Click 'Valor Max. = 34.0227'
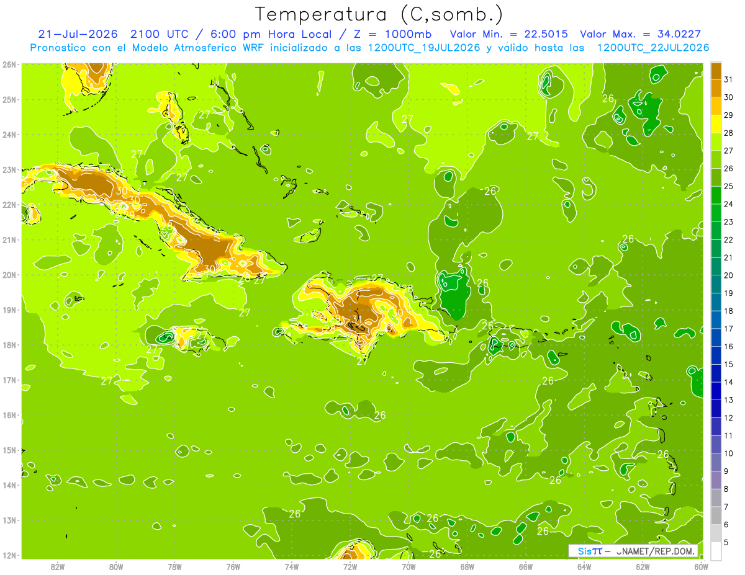 pyautogui.click(x=640, y=34)
